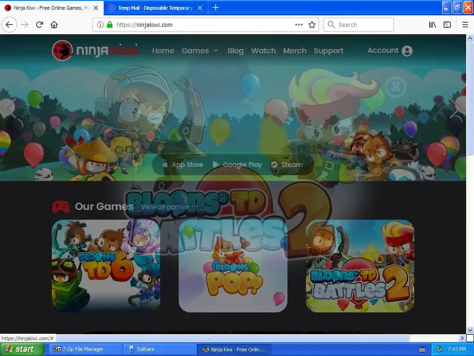Click the 7:43 PM taskbar clock

[457, 349]
